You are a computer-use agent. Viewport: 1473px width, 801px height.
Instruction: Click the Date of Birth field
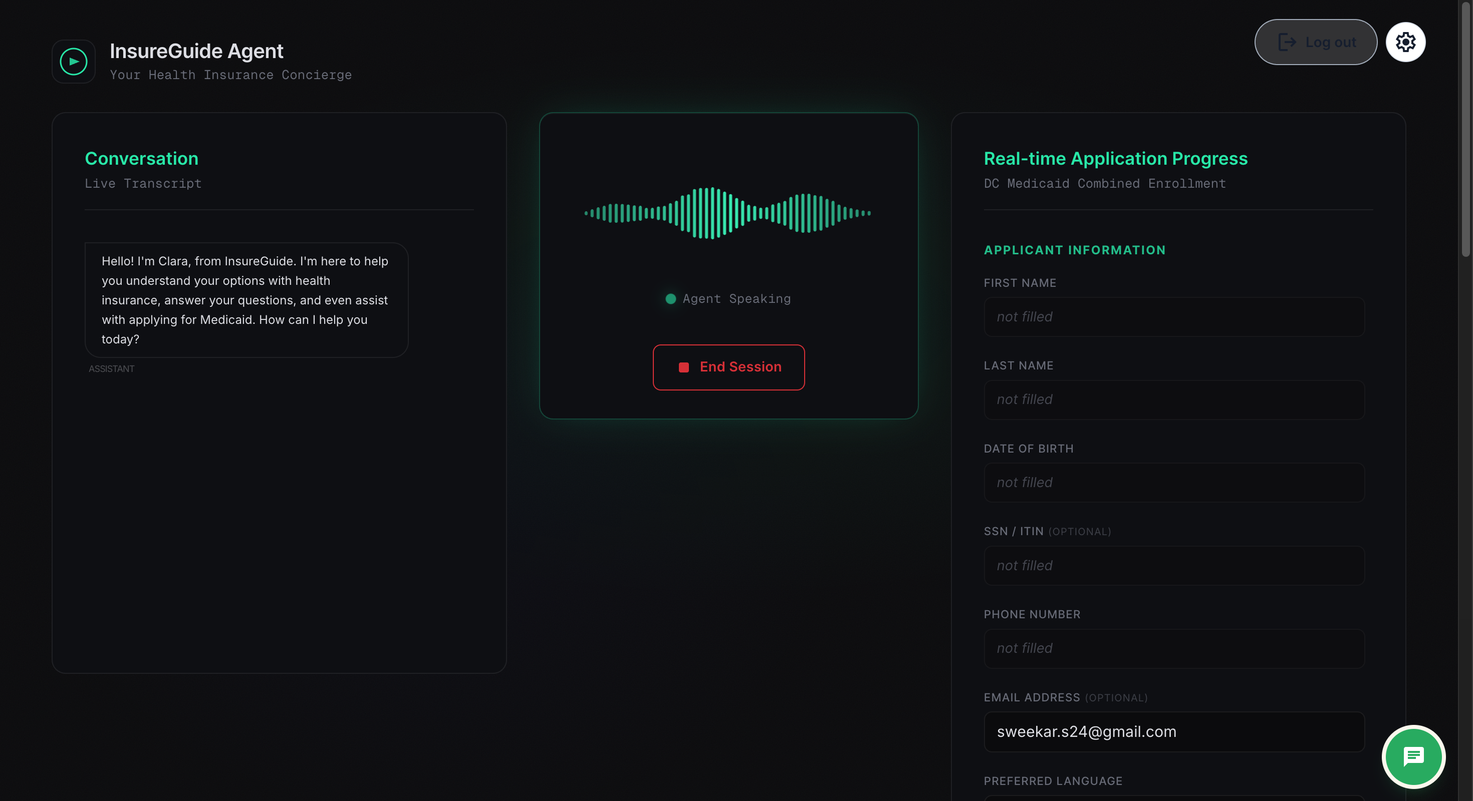[x=1173, y=483]
